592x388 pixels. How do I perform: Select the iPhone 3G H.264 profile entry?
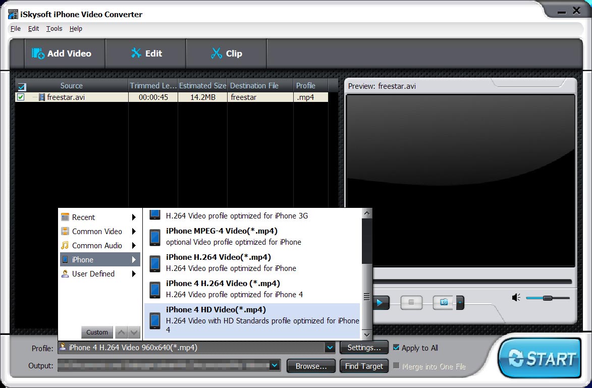pyautogui.click(x=252, y=215)
